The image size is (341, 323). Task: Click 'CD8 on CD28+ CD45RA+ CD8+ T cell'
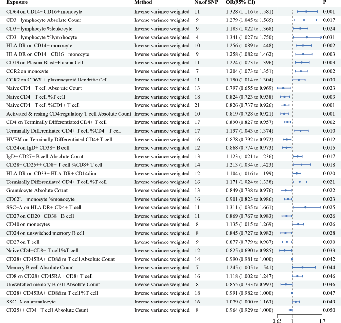49,276
